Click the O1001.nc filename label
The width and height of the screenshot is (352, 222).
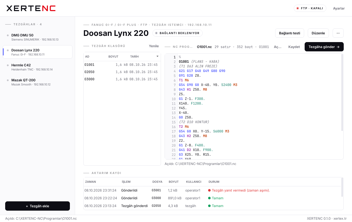204,47
